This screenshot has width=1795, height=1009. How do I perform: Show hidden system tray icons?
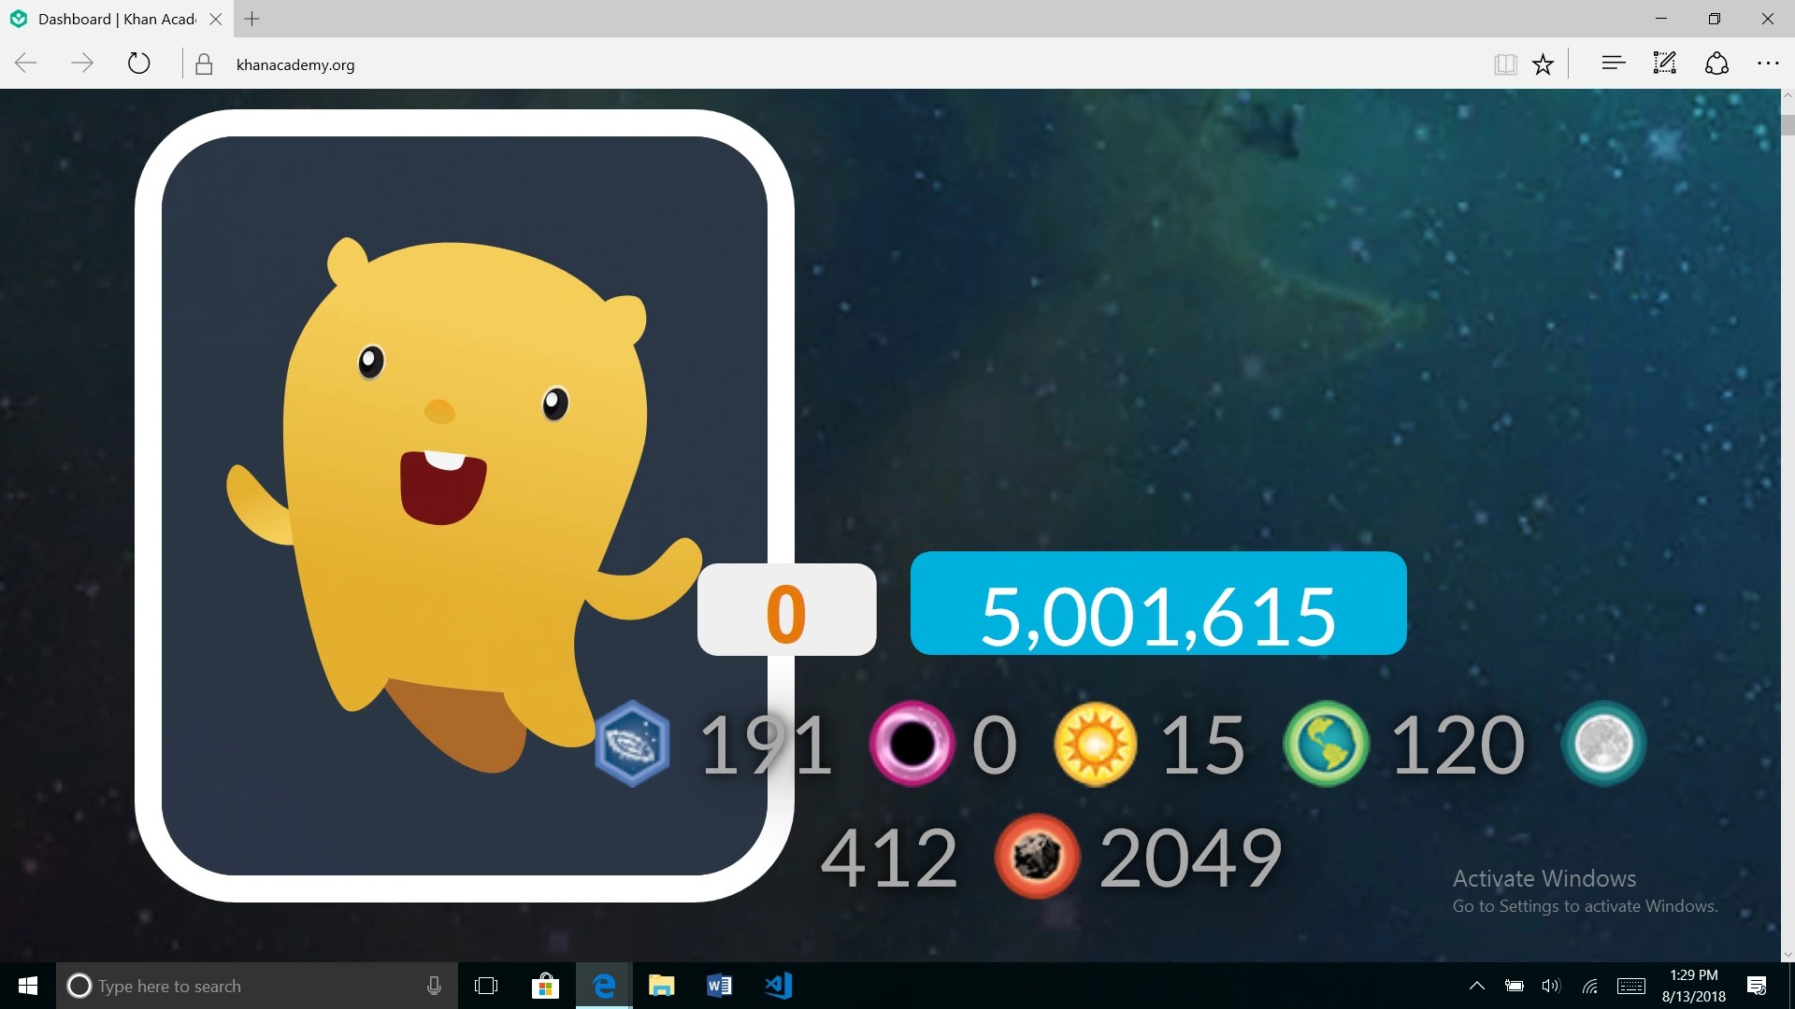(x=1477, y=986)
